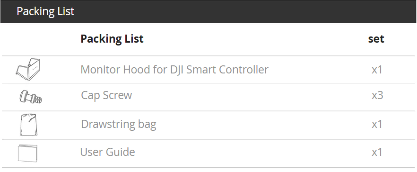This screenshot has width=417, height=172.
Task: Click the word Monitor in the first row
Action: pyautogui.click(x=100, y=70)
